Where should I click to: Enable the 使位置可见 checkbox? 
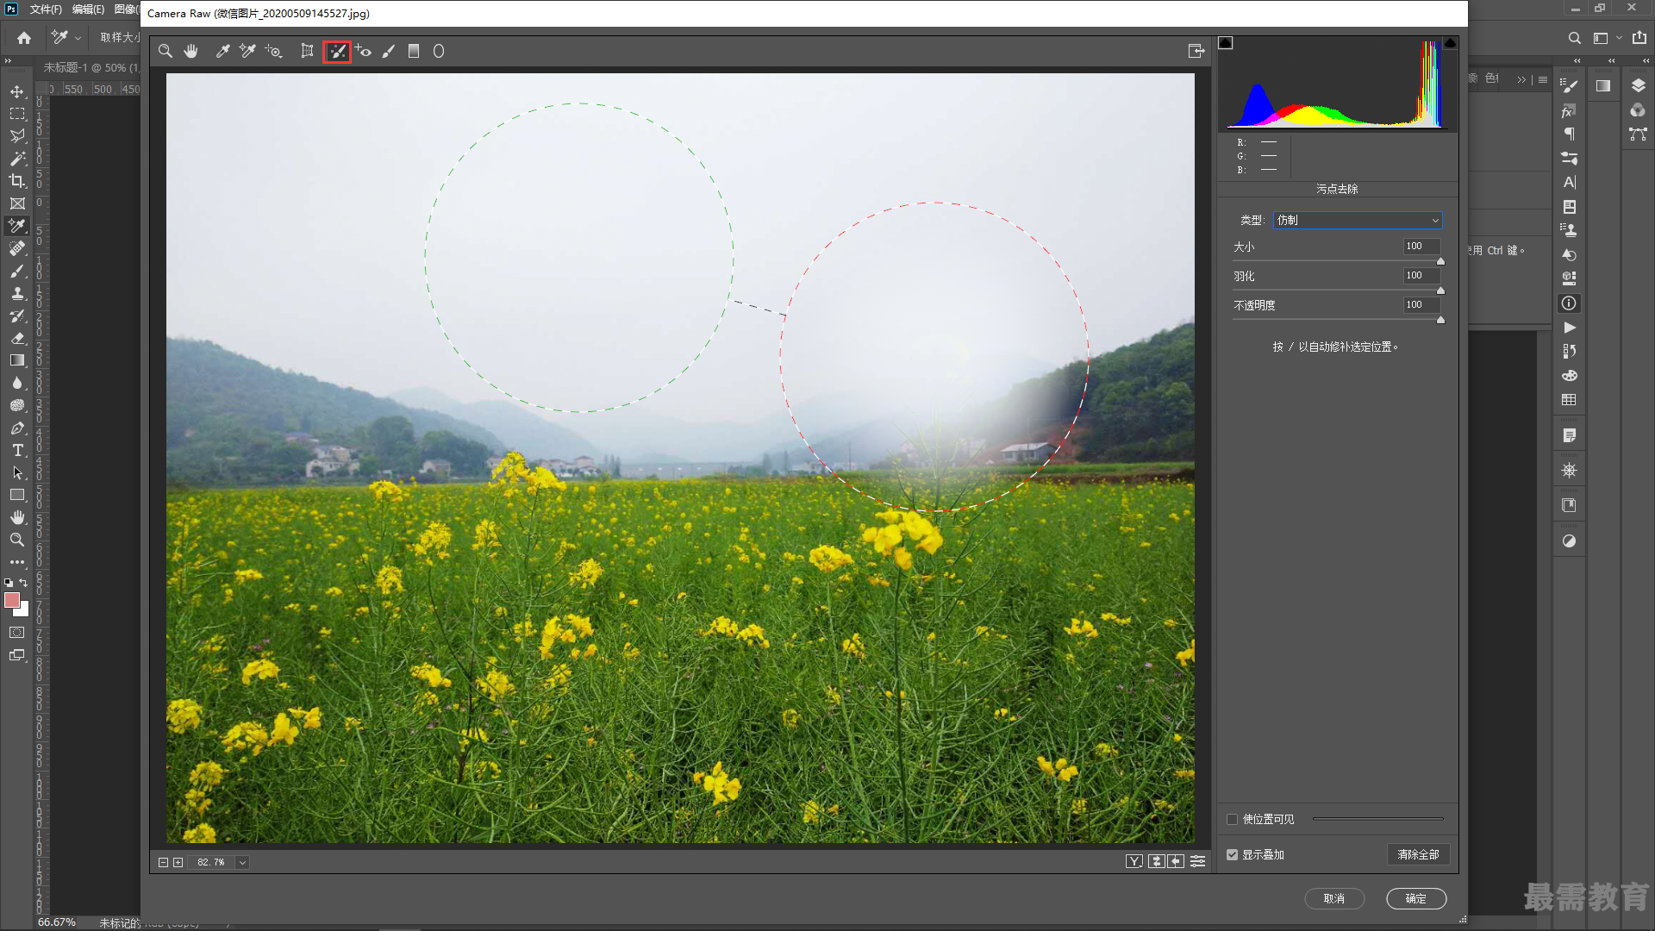point(1233,820)
